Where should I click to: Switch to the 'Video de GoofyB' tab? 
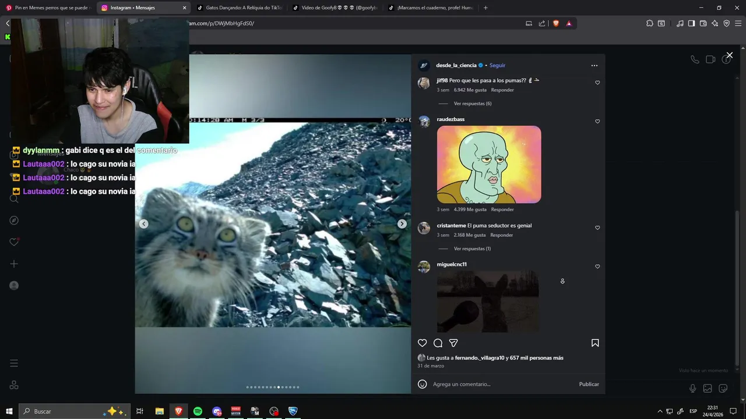(x=335, y=8)
